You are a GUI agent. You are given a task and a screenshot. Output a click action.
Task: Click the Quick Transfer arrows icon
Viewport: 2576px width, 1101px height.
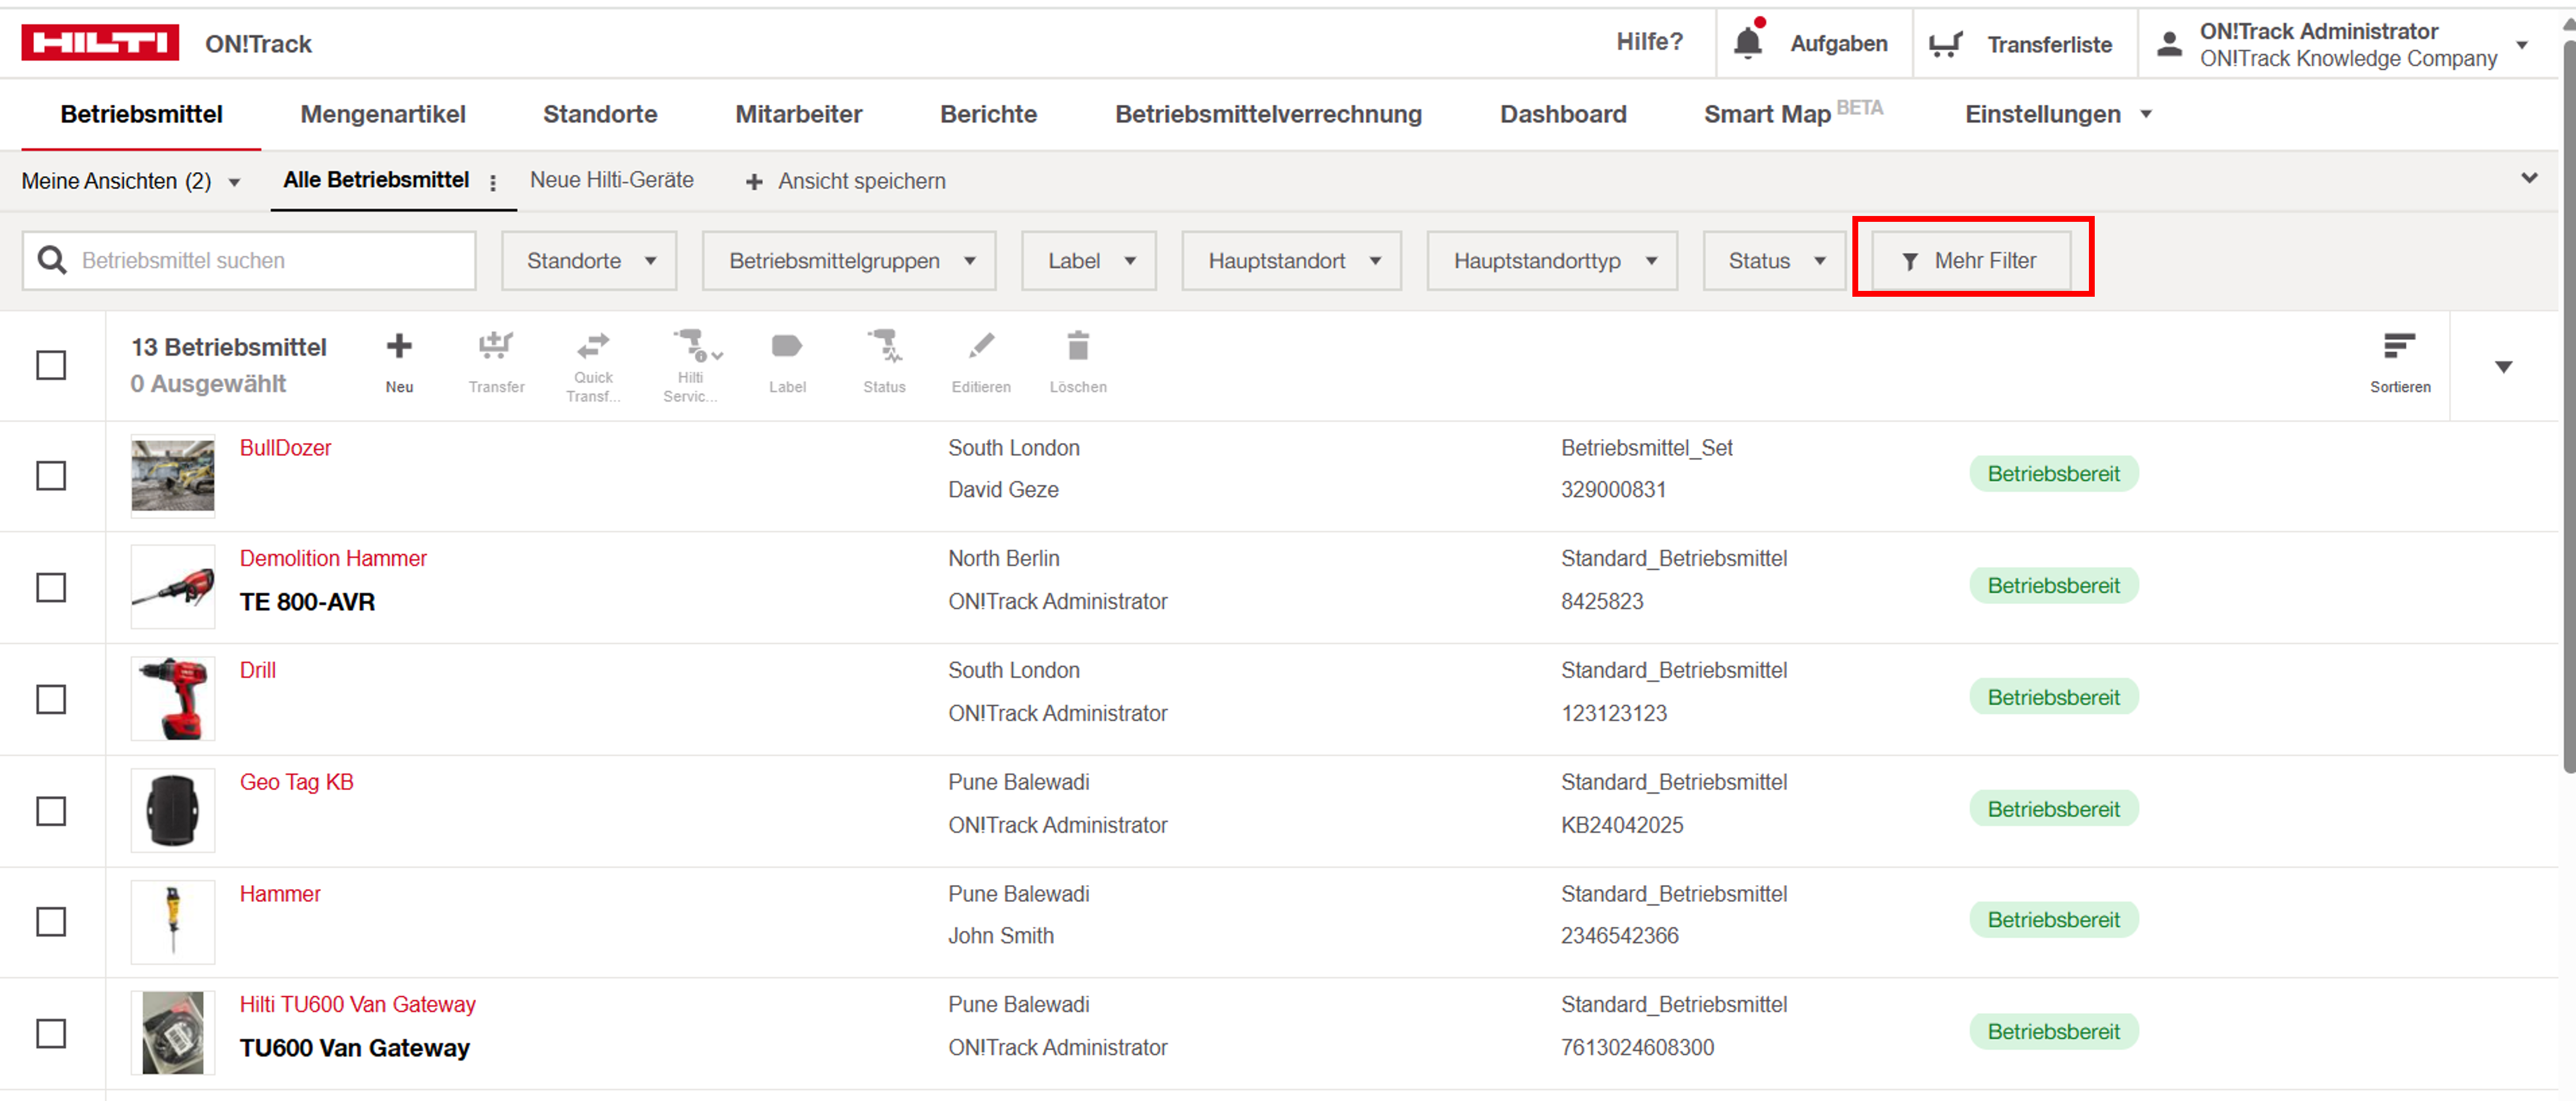[593, 346]
